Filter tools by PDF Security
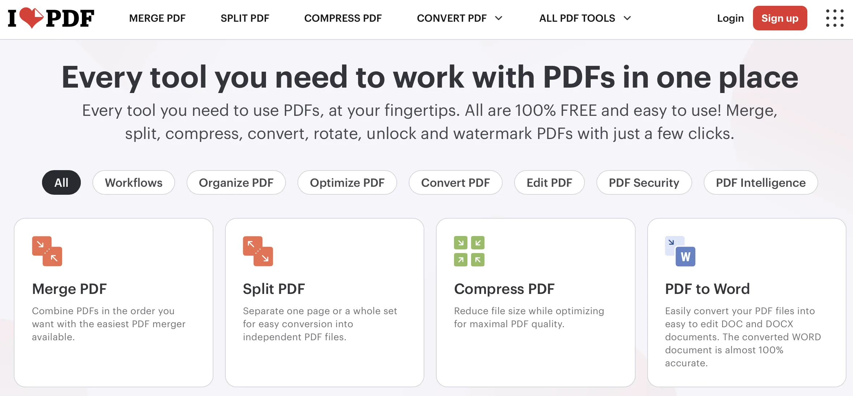Image resolution: width=853 pixels, height=396 pixels. pos(644,182)
